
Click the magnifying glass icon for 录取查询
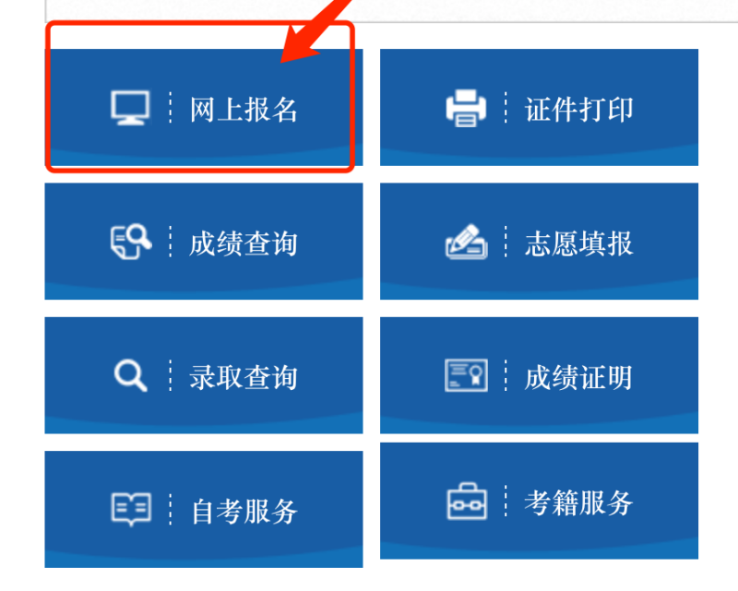click(131, 375)
